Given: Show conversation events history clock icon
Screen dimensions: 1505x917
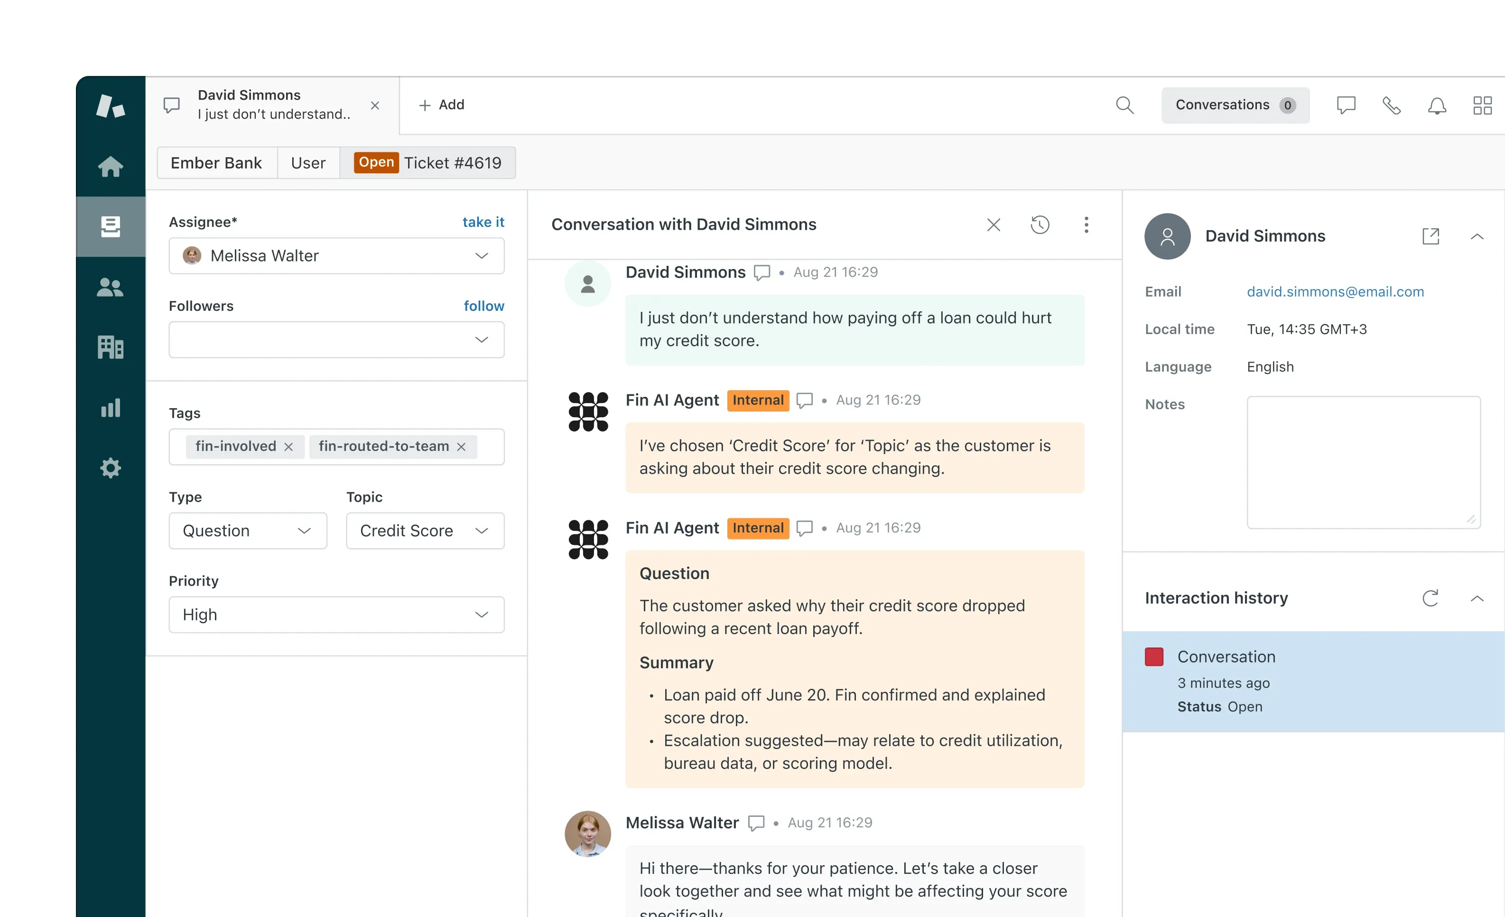Looking at the screenshot, I should coord(1040,225).
